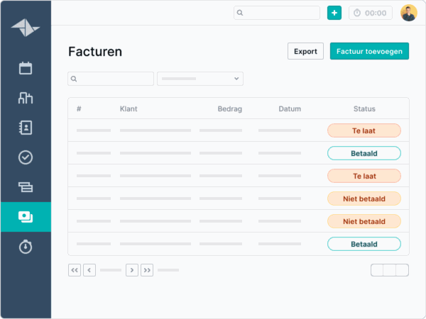Screen dimensions: 426x319
Task: Open the time tracking stopwatch icon
Action: tap(26, 246)
